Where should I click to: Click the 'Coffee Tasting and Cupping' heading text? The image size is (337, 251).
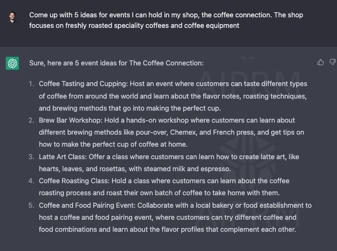(x=83, y=84)
